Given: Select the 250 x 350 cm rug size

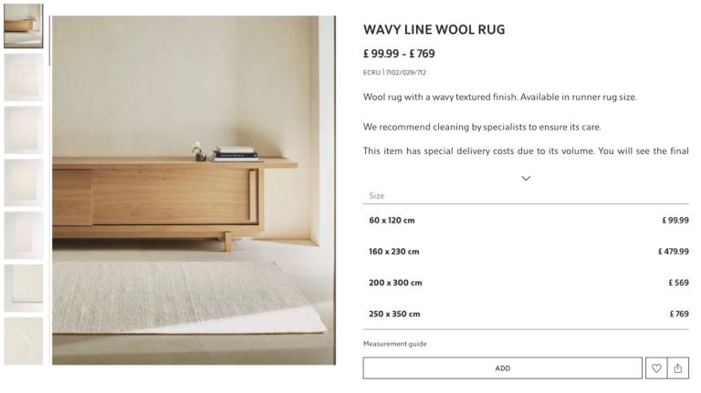Looking at the screenshot, I should point(528,314).
